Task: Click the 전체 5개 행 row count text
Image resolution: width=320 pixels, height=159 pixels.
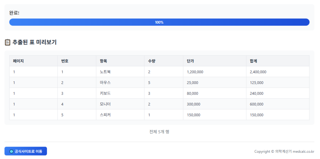Action: click(x=159, y=132)
